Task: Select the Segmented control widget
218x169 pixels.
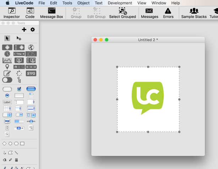Action: (31, 67)
